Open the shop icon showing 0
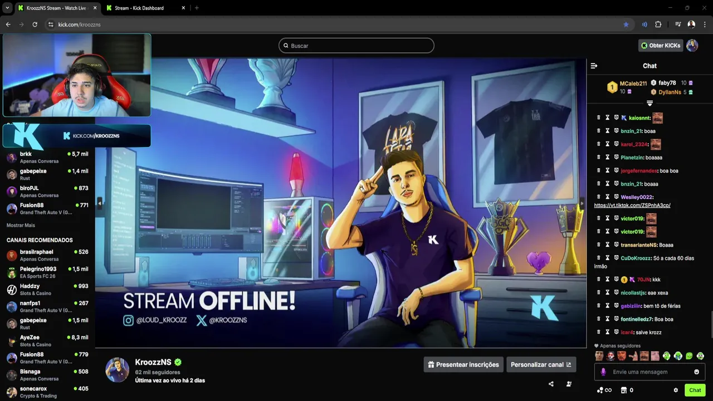713x401 pixels. [627, 390]
